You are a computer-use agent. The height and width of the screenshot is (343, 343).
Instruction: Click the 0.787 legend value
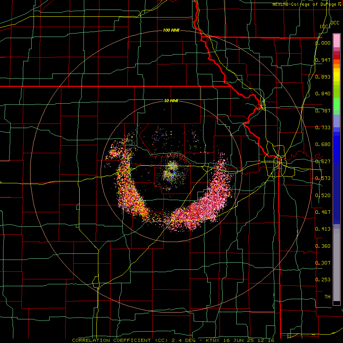click(x=323, y=111)
